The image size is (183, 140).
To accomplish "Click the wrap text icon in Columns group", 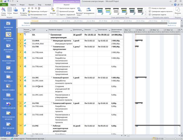I will (x=39, y=8).
